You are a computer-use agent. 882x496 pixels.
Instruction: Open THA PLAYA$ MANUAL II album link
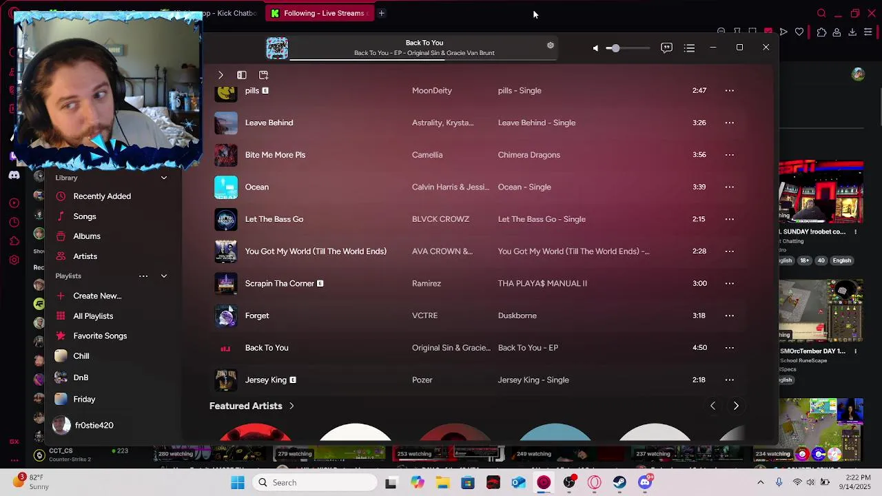coord(542,284)
